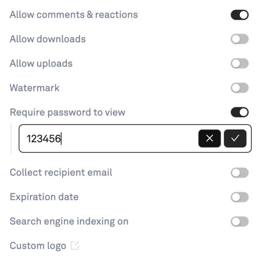Viewport: 260px width, 258px height.
Task: Turn off Require password to view
Action: [239, 112]
